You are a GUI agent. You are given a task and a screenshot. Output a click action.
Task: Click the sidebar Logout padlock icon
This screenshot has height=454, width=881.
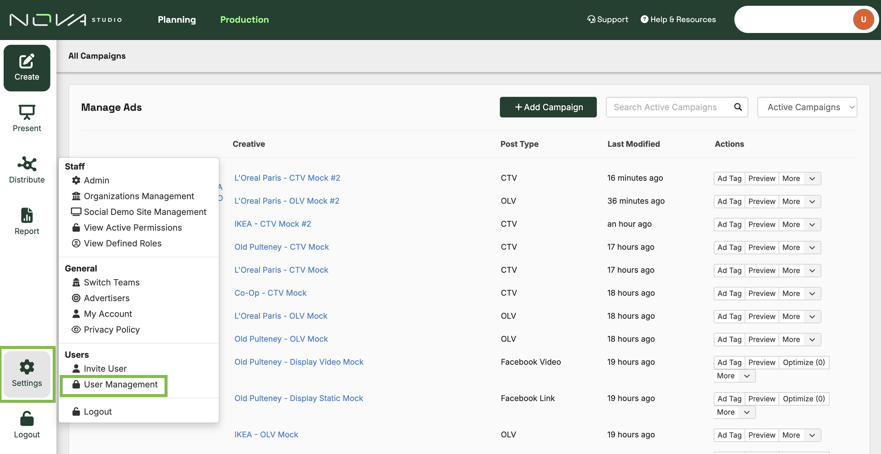[x=27, y=419]
